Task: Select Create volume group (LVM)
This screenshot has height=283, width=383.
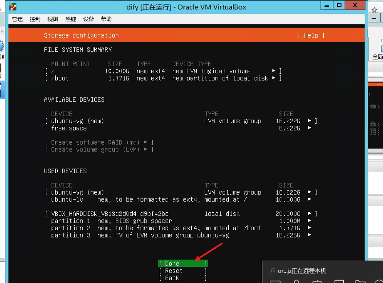Action: coord(99,149)
